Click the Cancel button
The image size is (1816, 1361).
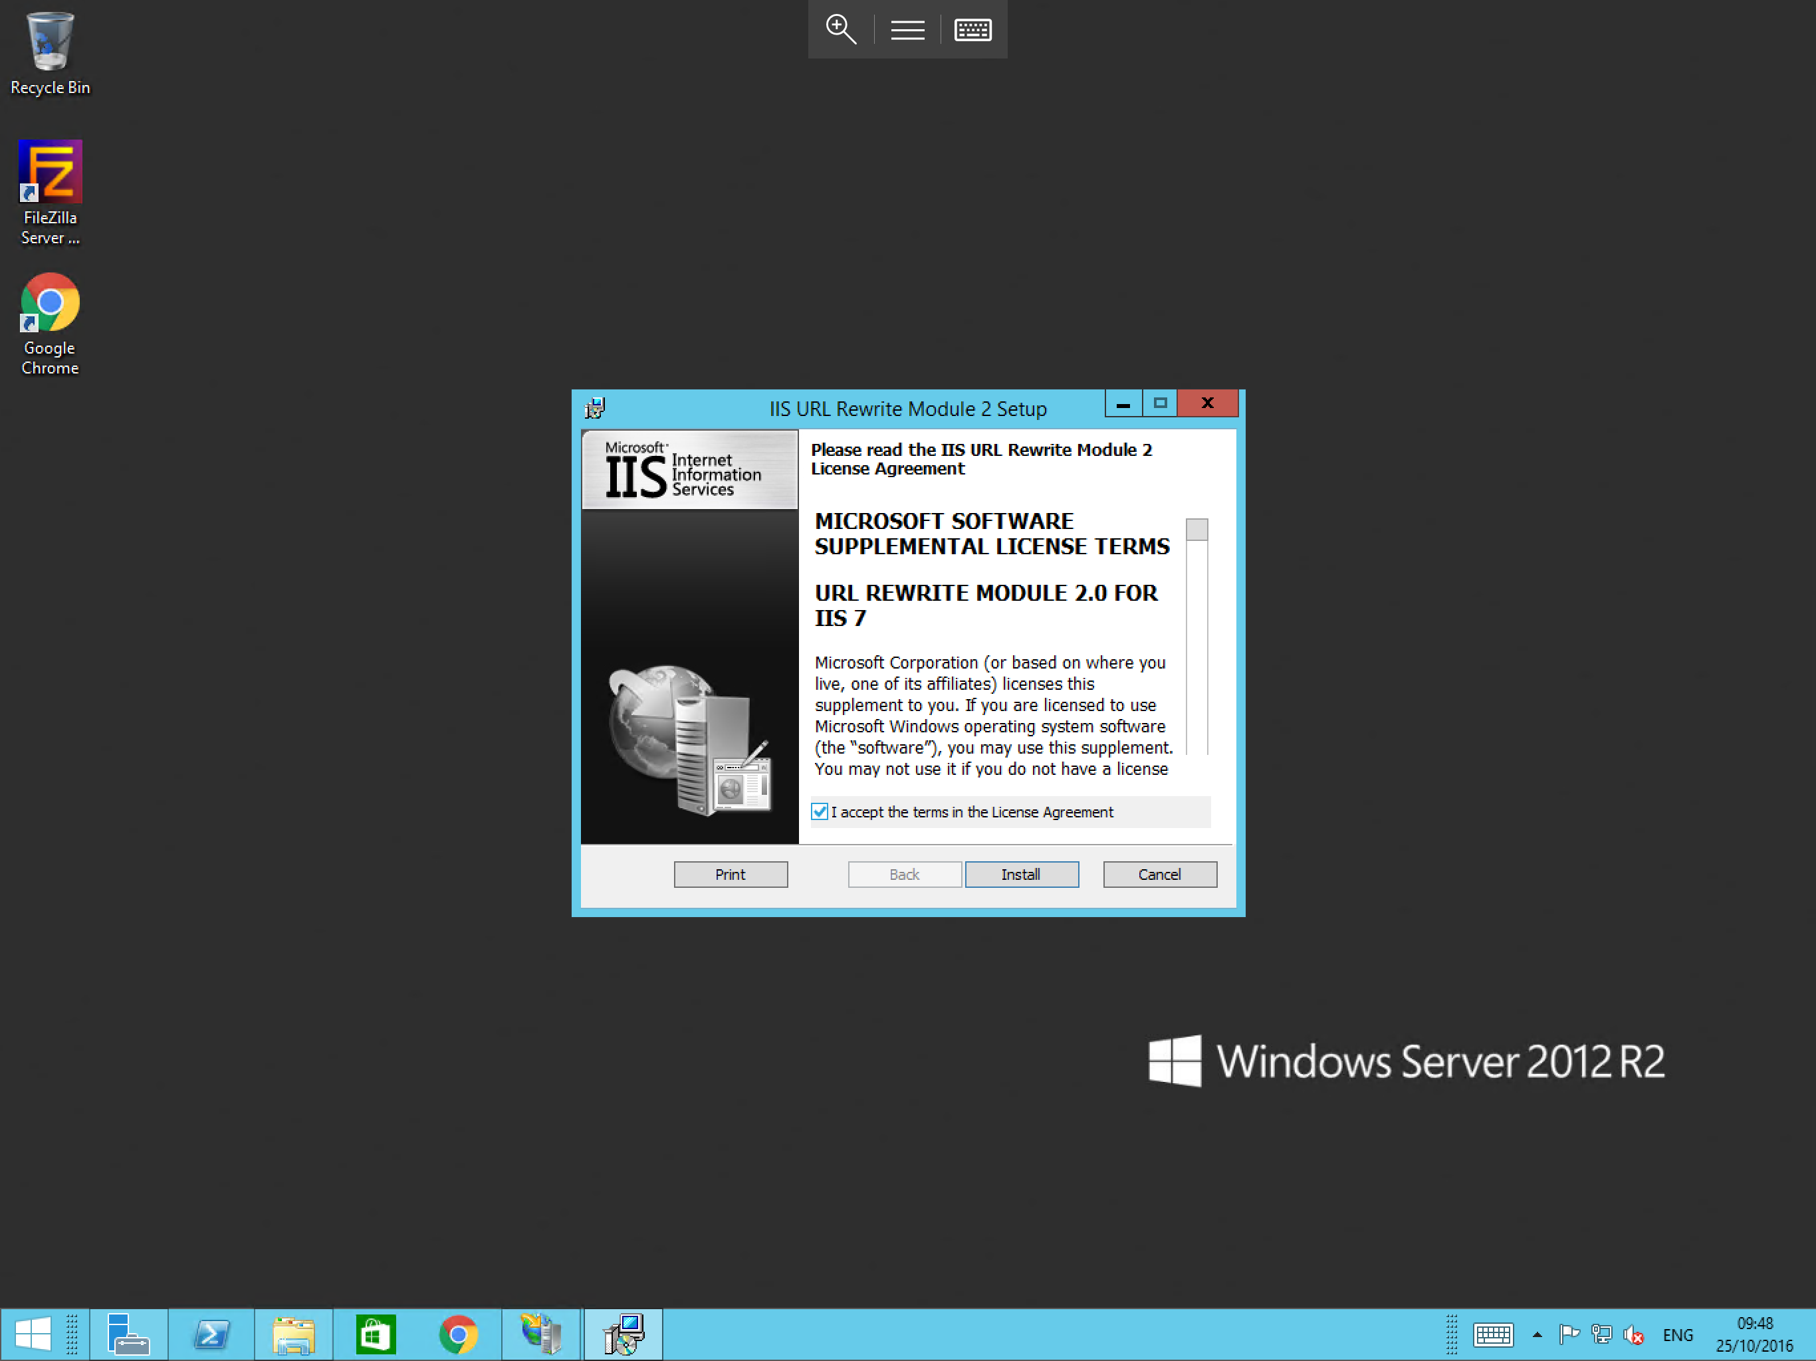[1159, 875]
